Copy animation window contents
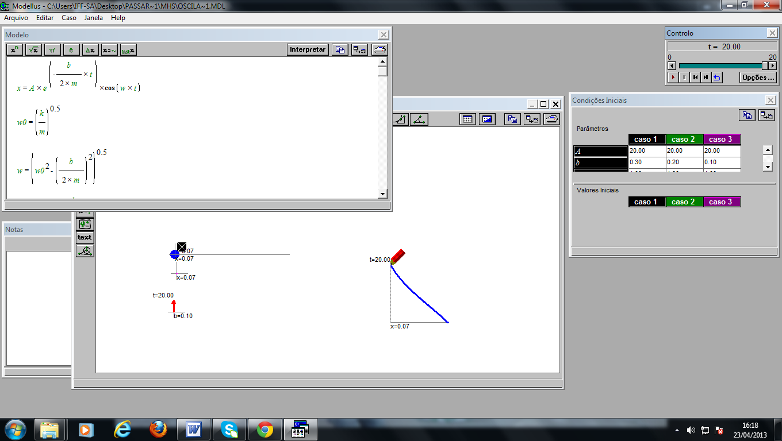782x441 pixels. 512,119
